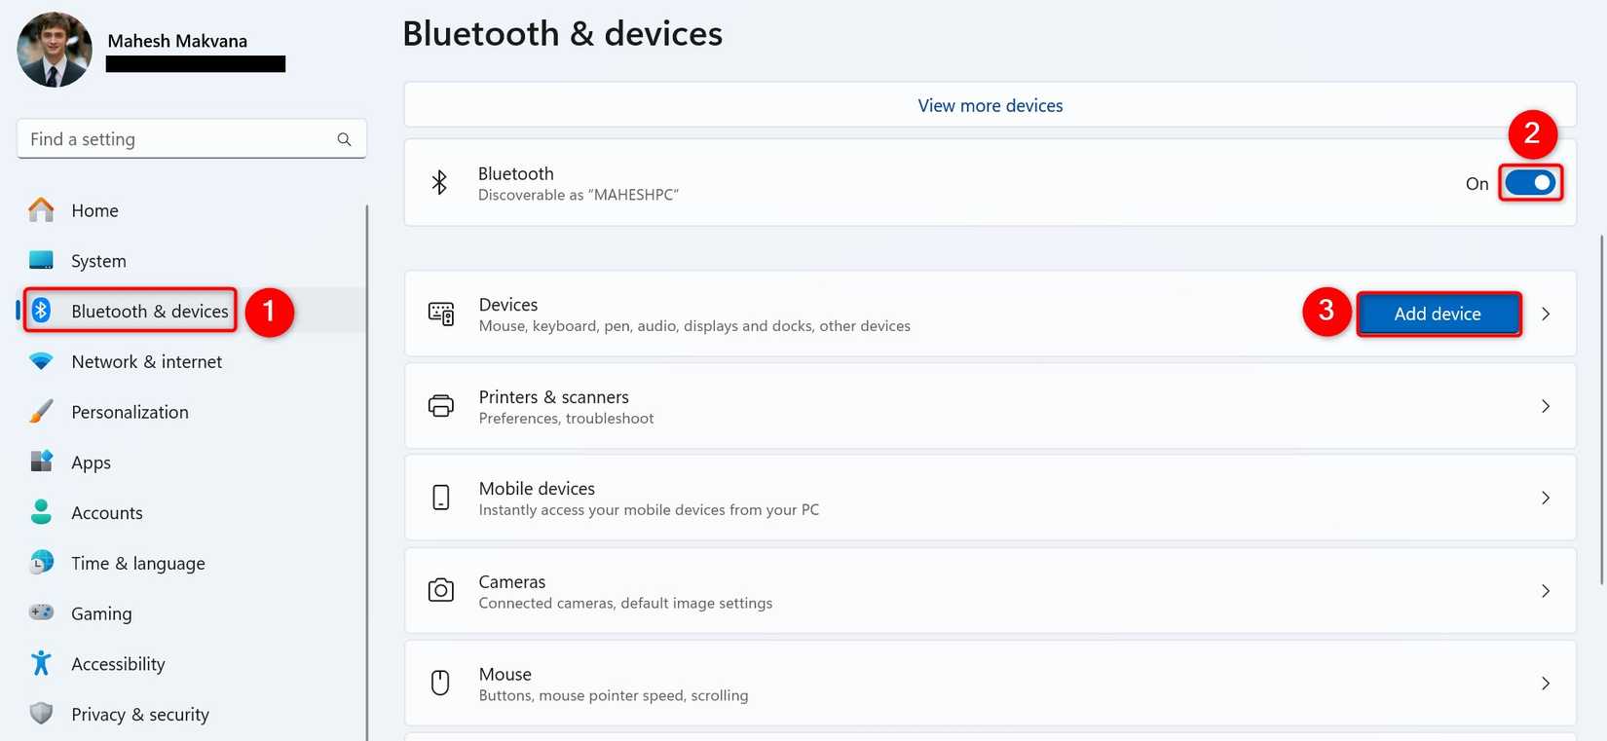Image resolution: width=1607 pixels, height=741 pixels.
Task: Select Bluetooth & devices in sidebar
Action: pyautogui.click(x=149, y=312)
